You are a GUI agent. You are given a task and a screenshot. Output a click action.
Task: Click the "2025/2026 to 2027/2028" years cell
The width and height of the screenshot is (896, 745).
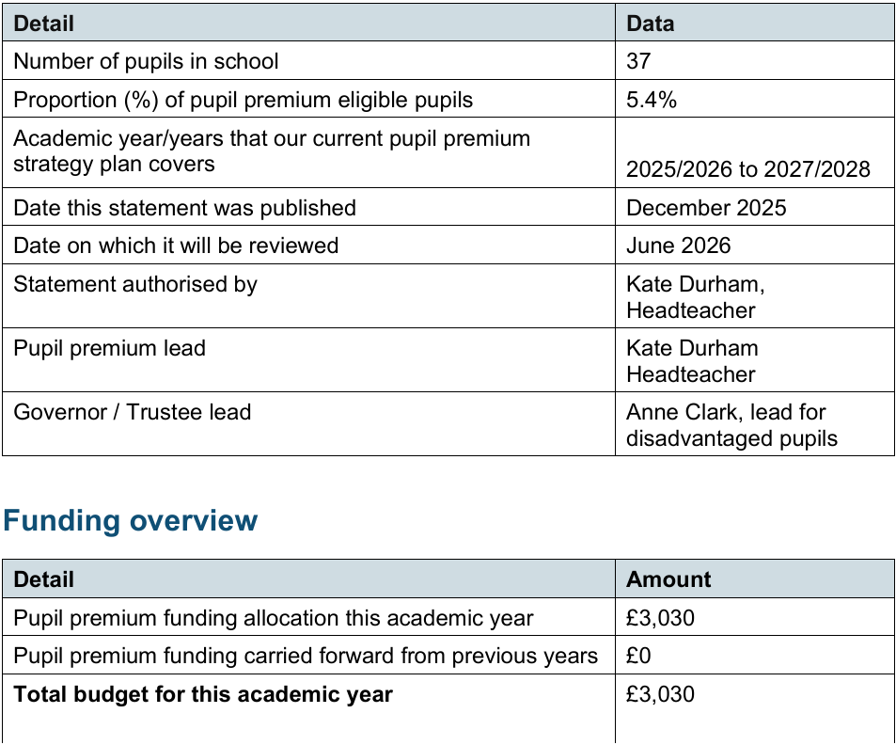748,169
